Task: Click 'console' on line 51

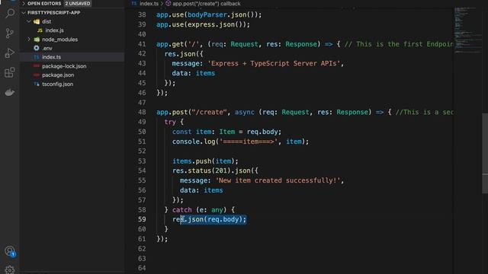Action: pos(186,142)
